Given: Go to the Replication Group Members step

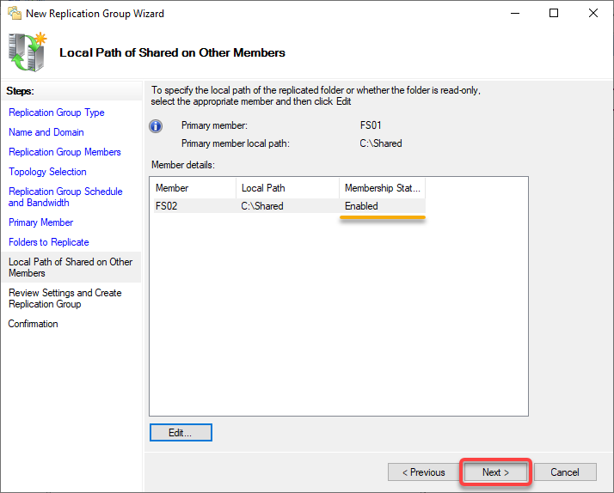Looking at the screenshot, I should 64,152.
